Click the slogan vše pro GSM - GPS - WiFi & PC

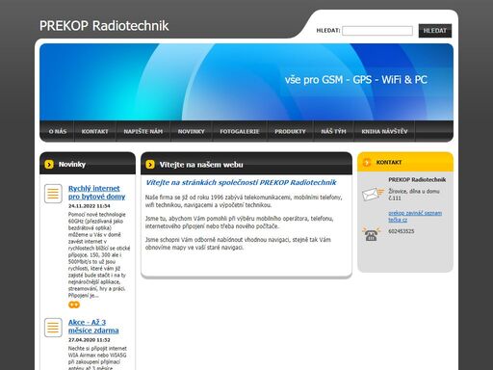pyautogui.click(x=356, y=80)
